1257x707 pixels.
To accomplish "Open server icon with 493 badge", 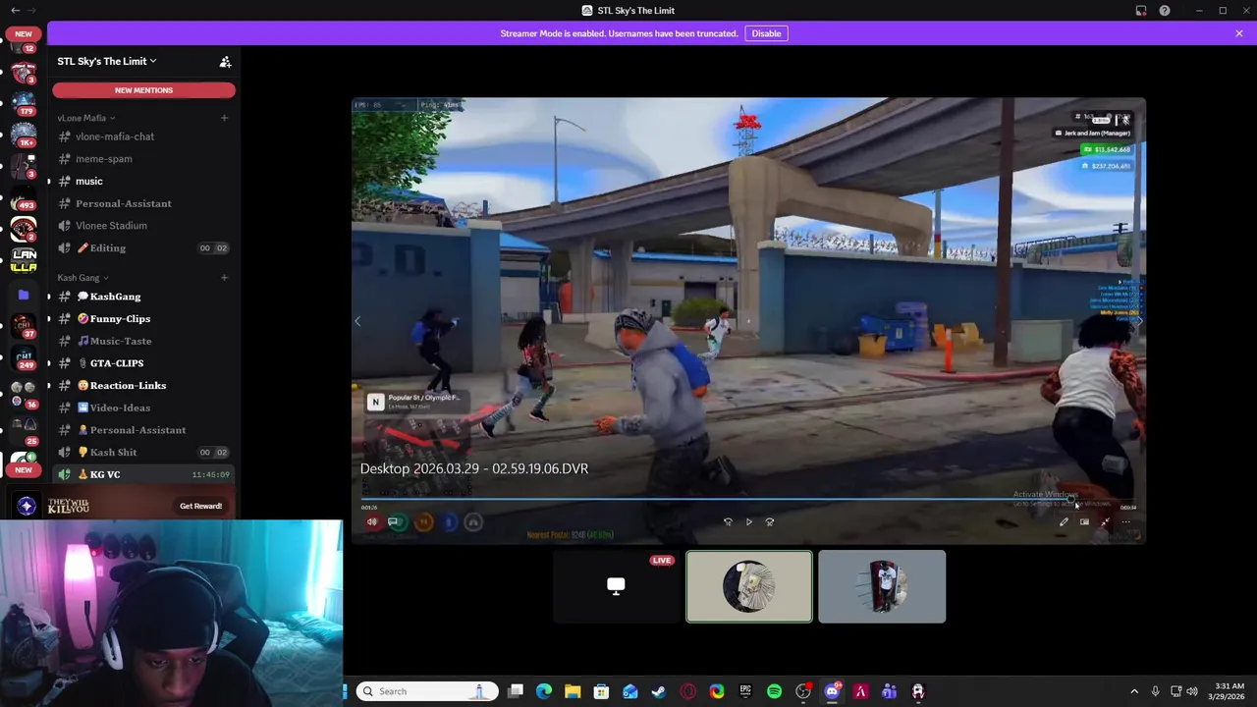I will [24, 198].
